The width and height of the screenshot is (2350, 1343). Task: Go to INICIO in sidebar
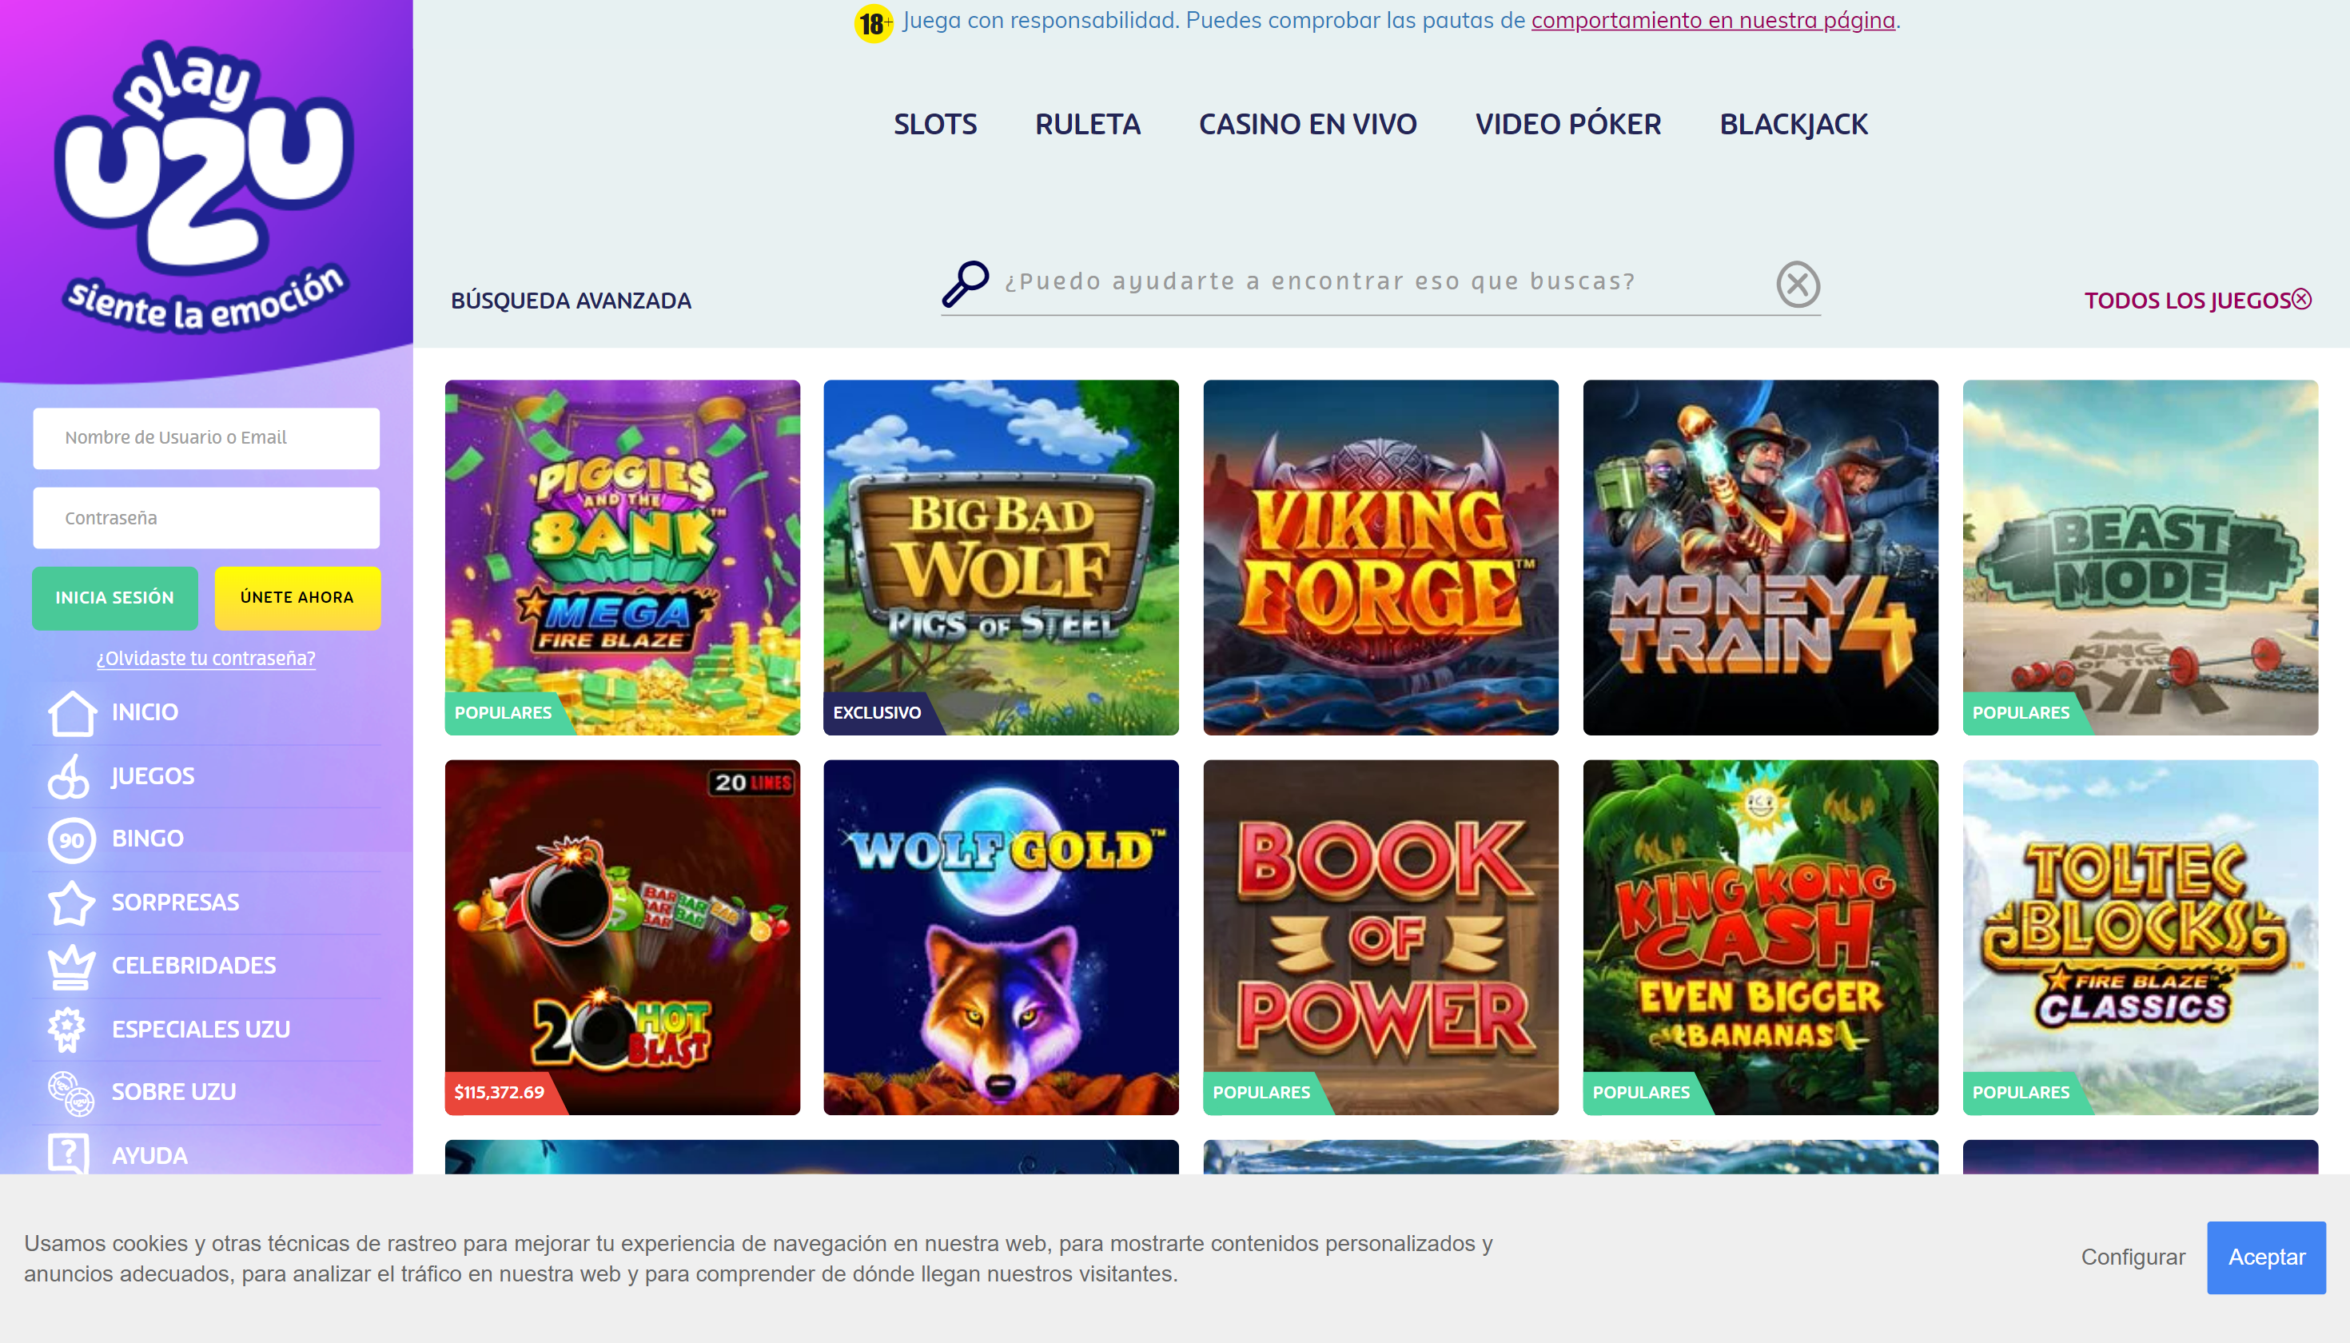145,712
